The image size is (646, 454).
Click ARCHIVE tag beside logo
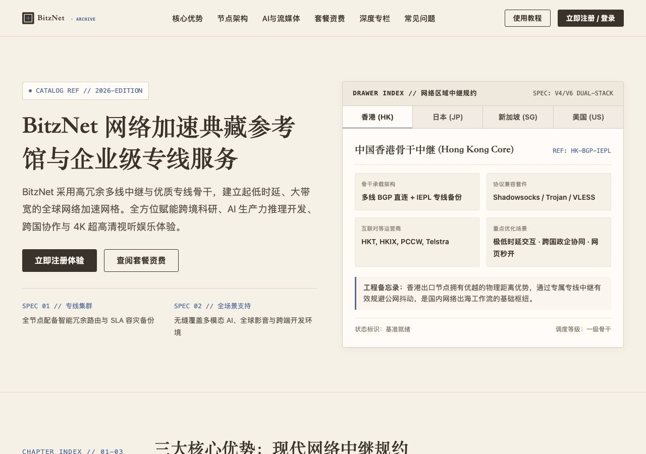(x=86, y=19)
